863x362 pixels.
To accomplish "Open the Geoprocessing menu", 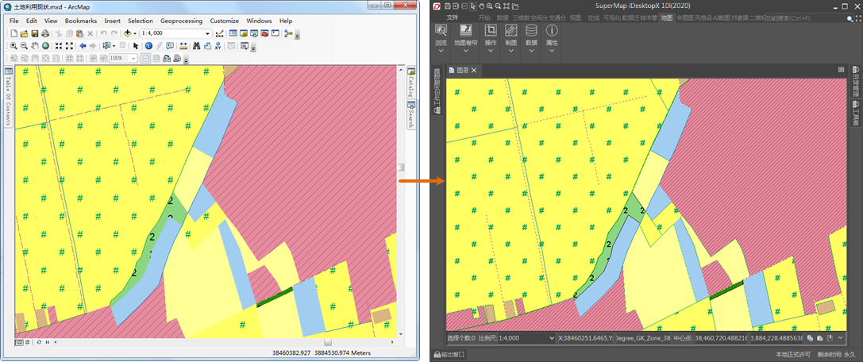I will [x=181, y=21].
